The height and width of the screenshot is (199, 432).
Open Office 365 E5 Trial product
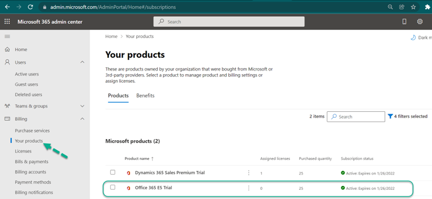click(153, 188)
